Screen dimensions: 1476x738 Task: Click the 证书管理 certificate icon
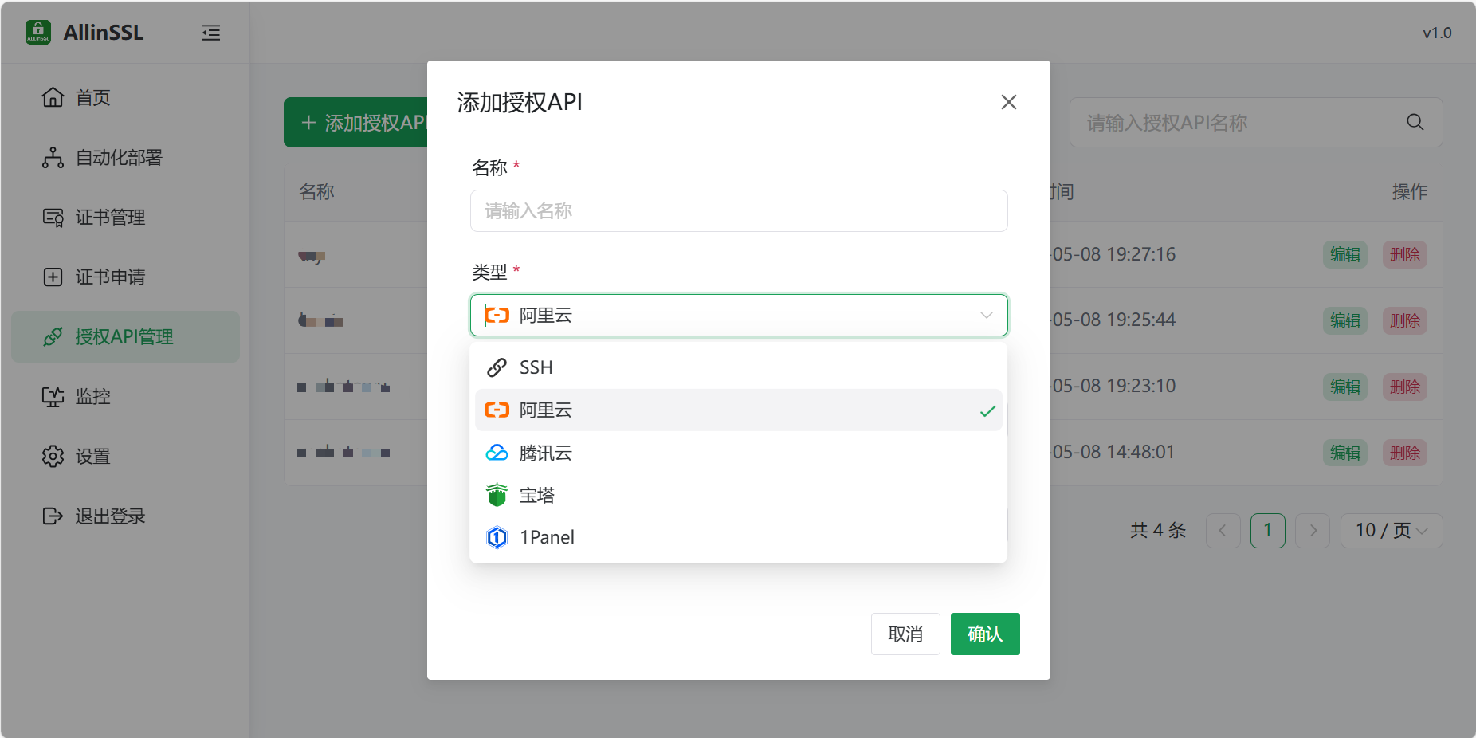pos(53,217)
